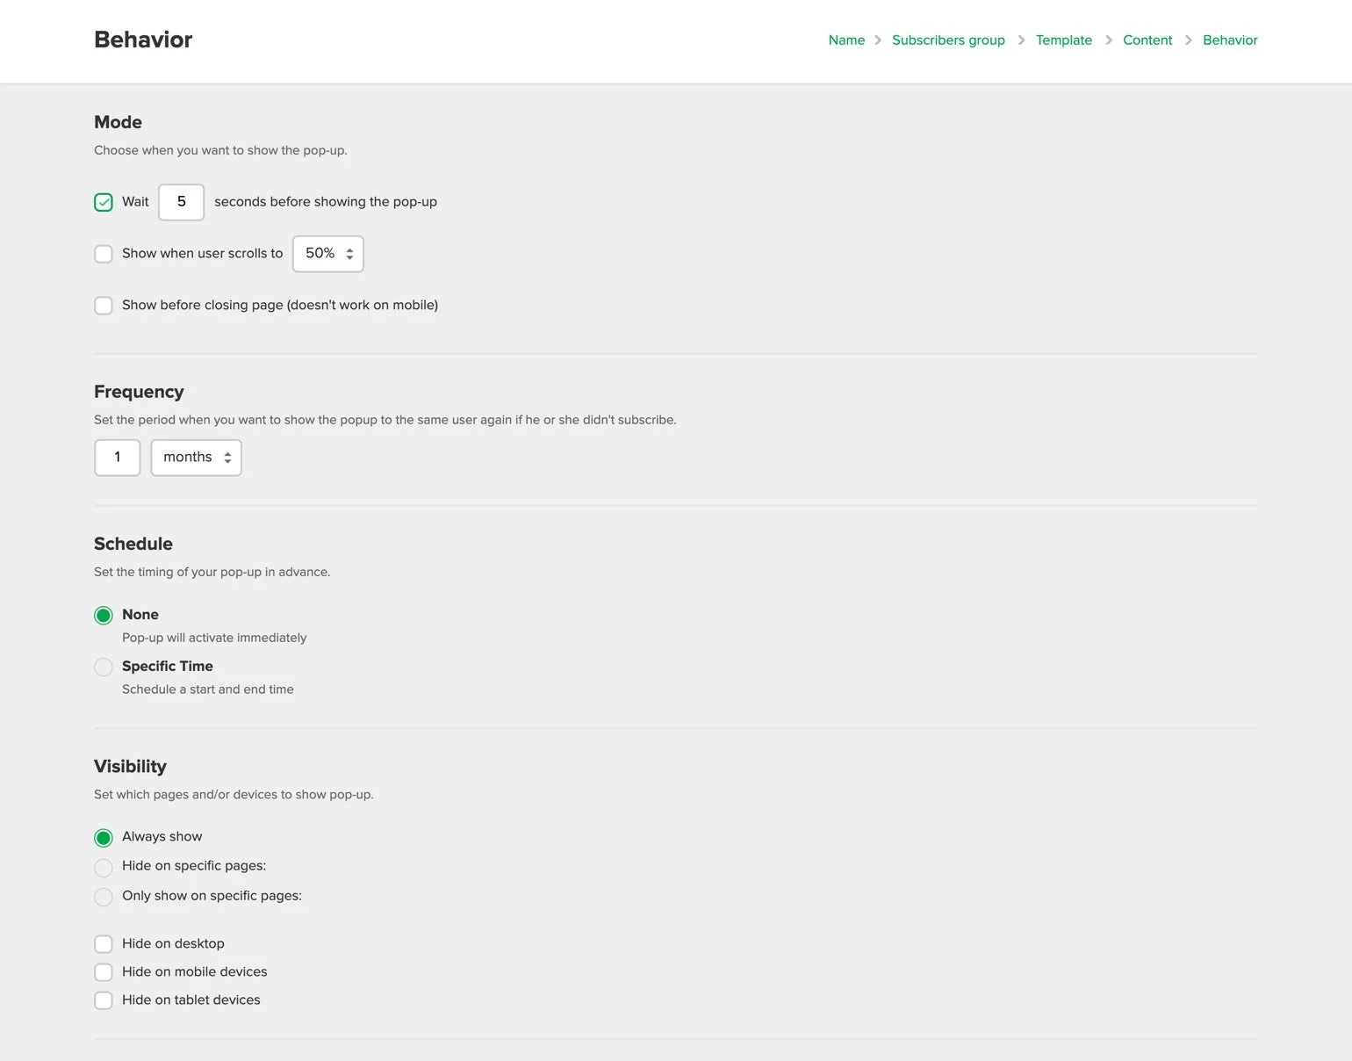Open the months frequency unit dropdown
Image resolution: width=1352 pixels, height=1061 pixels.
pos(196,458)
